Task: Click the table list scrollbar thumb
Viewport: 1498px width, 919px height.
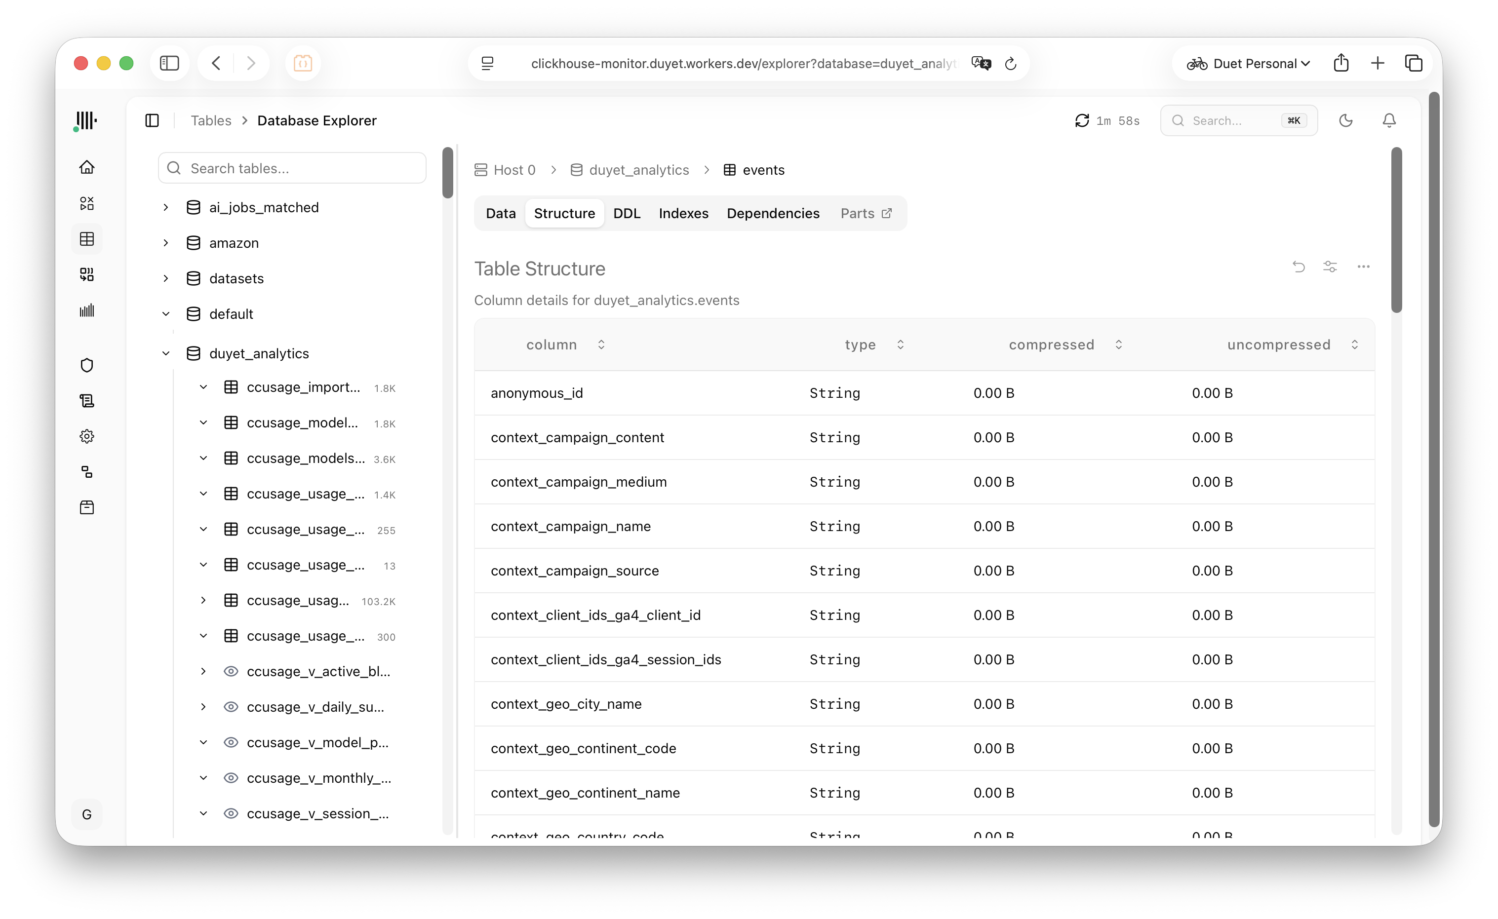Action: tap(447, 173)
